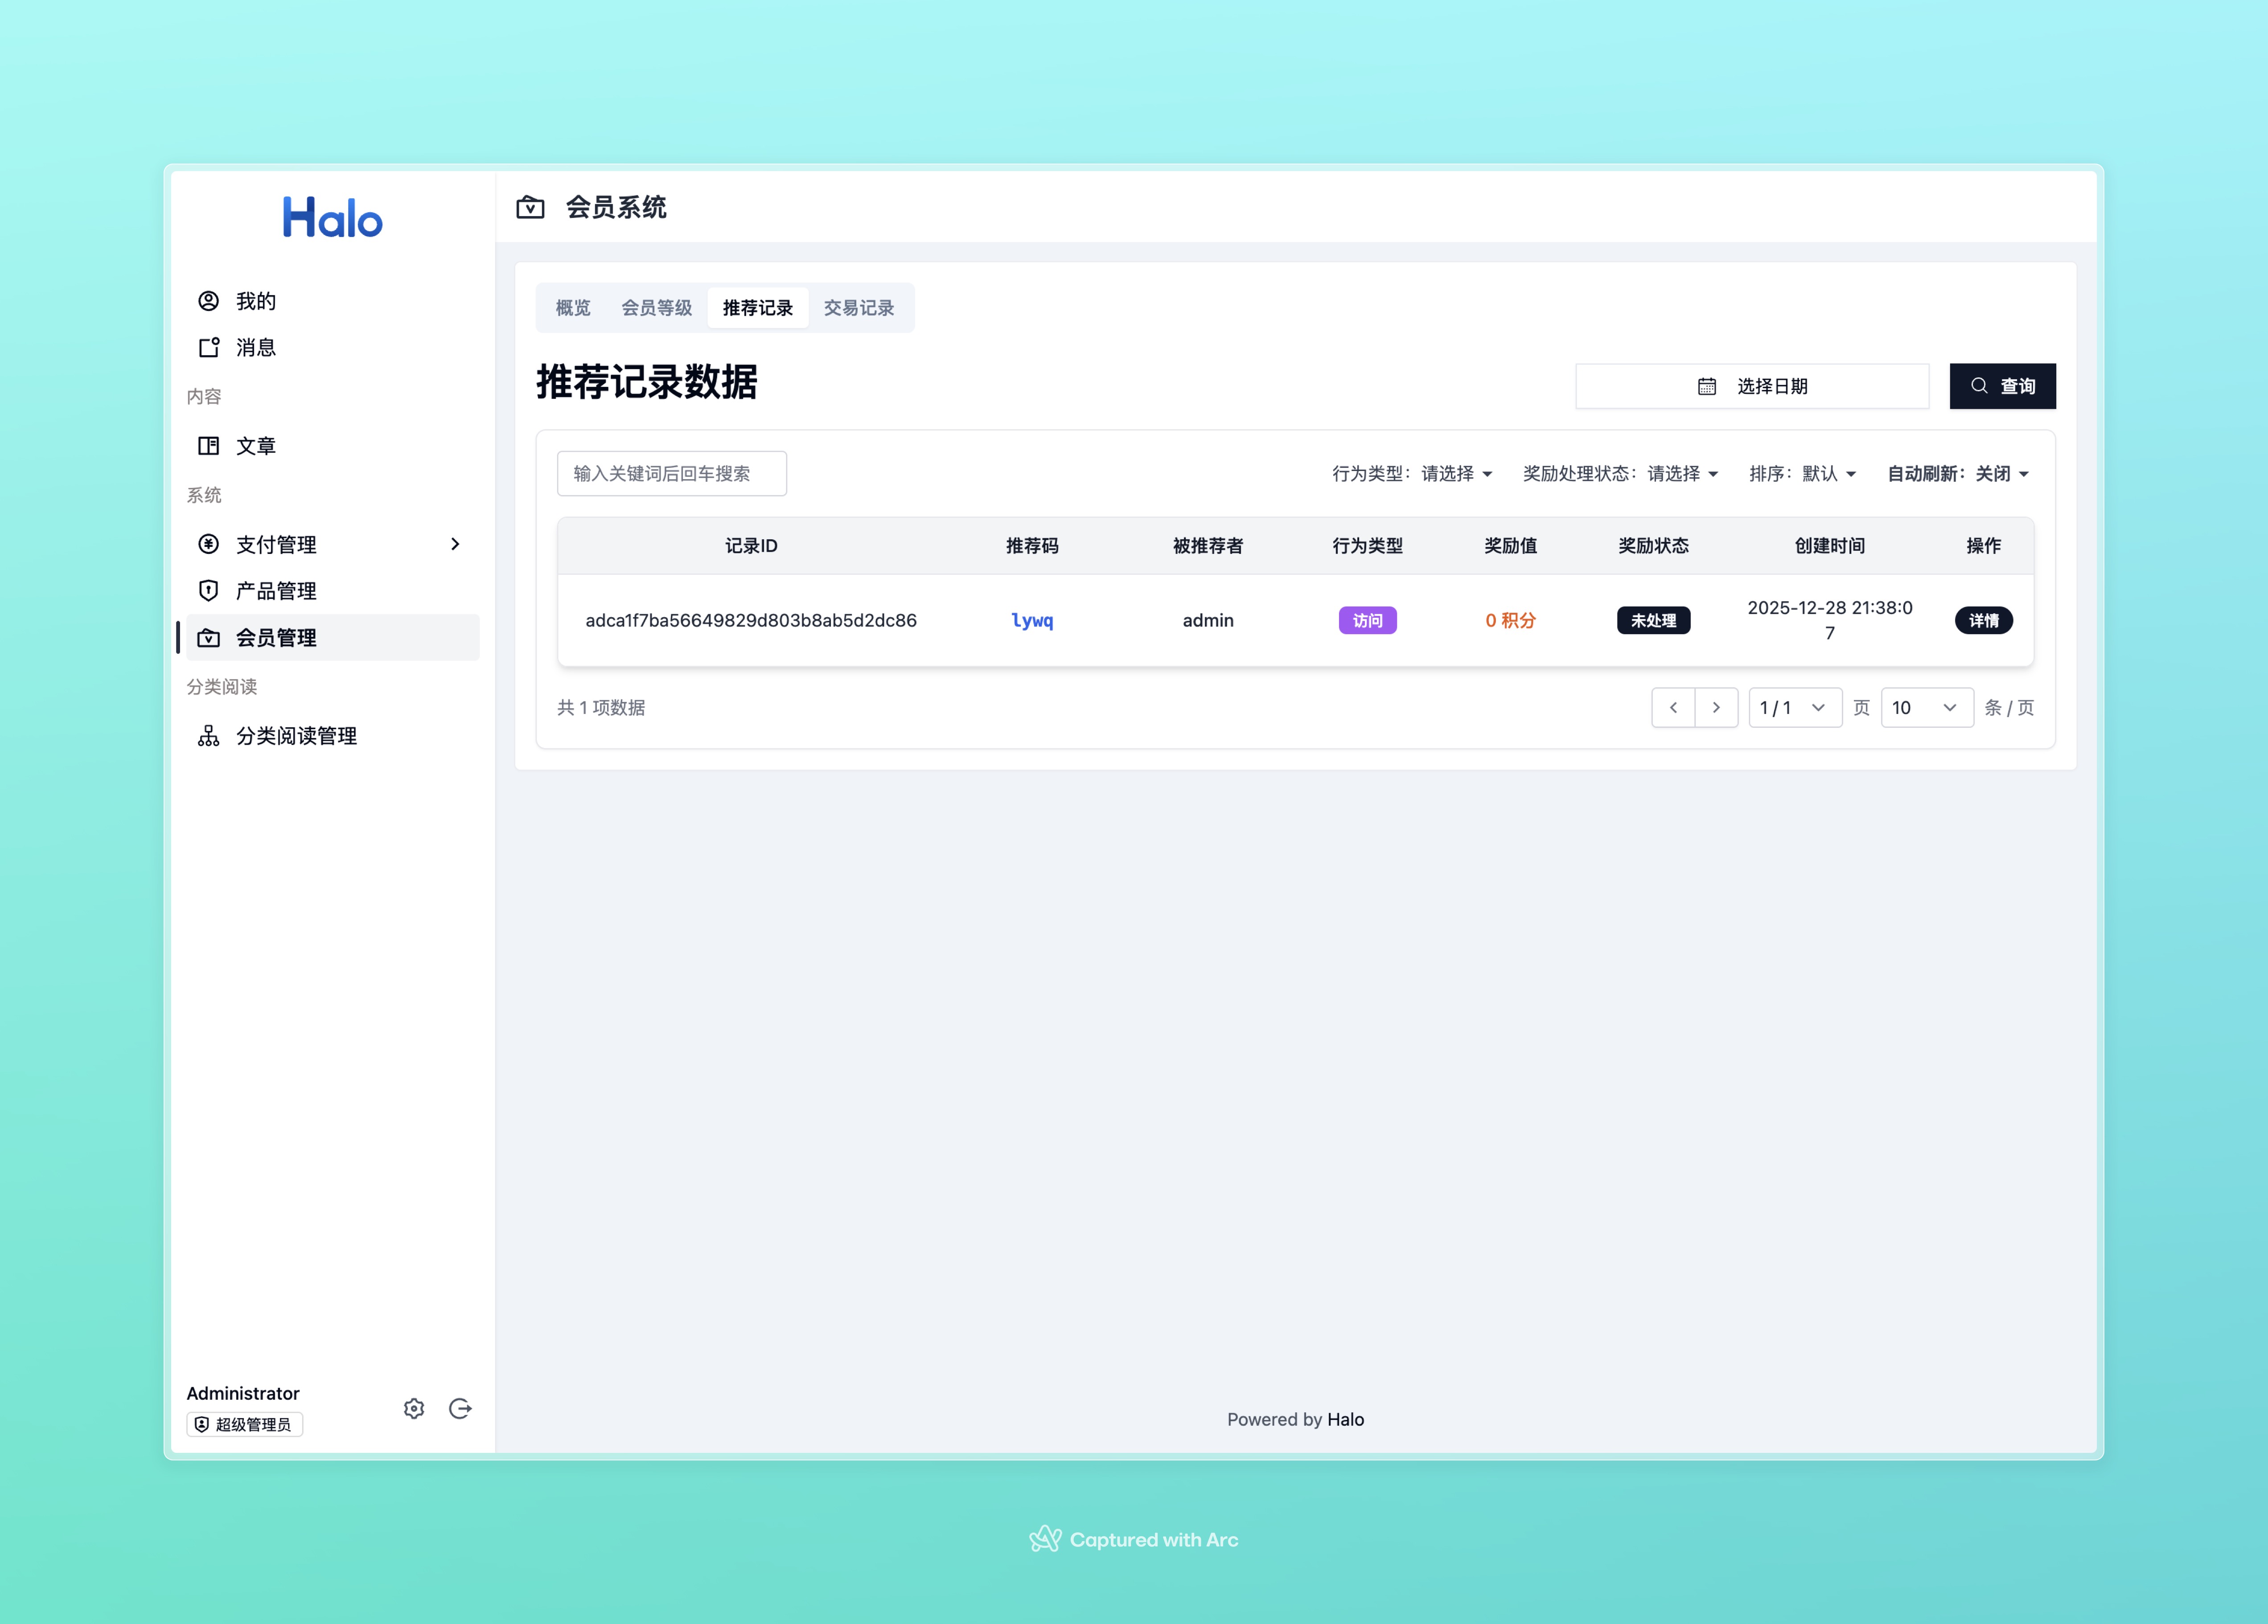
Task: Toggle the 自动刷新 auto-refresh option
Action: pyautogui.click(x=1958, y=474)
